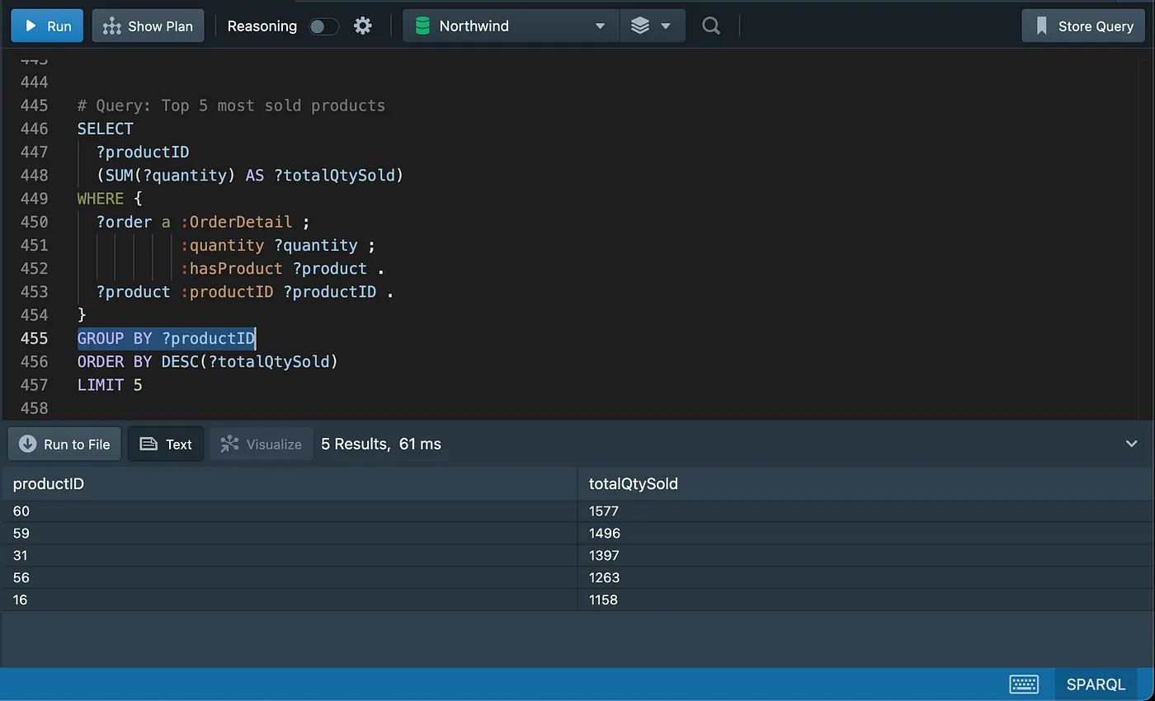
Task: Click the GROUP BY ?productID line
Action: [x=167, y=338]
